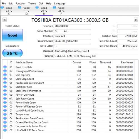Click status orb for Seek Time Performance
Image resolution: width=139 pixels, height=139 pixels.
pos(5,91)
